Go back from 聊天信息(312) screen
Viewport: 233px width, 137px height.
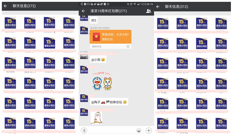tap(158, 7)
